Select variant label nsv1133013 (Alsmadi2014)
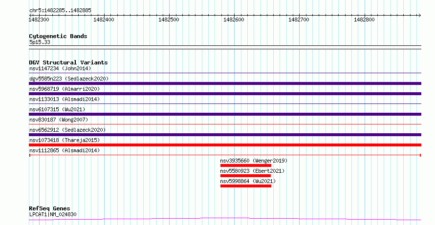The width and height of the screenshot is (435, 225). coord(65,99)
